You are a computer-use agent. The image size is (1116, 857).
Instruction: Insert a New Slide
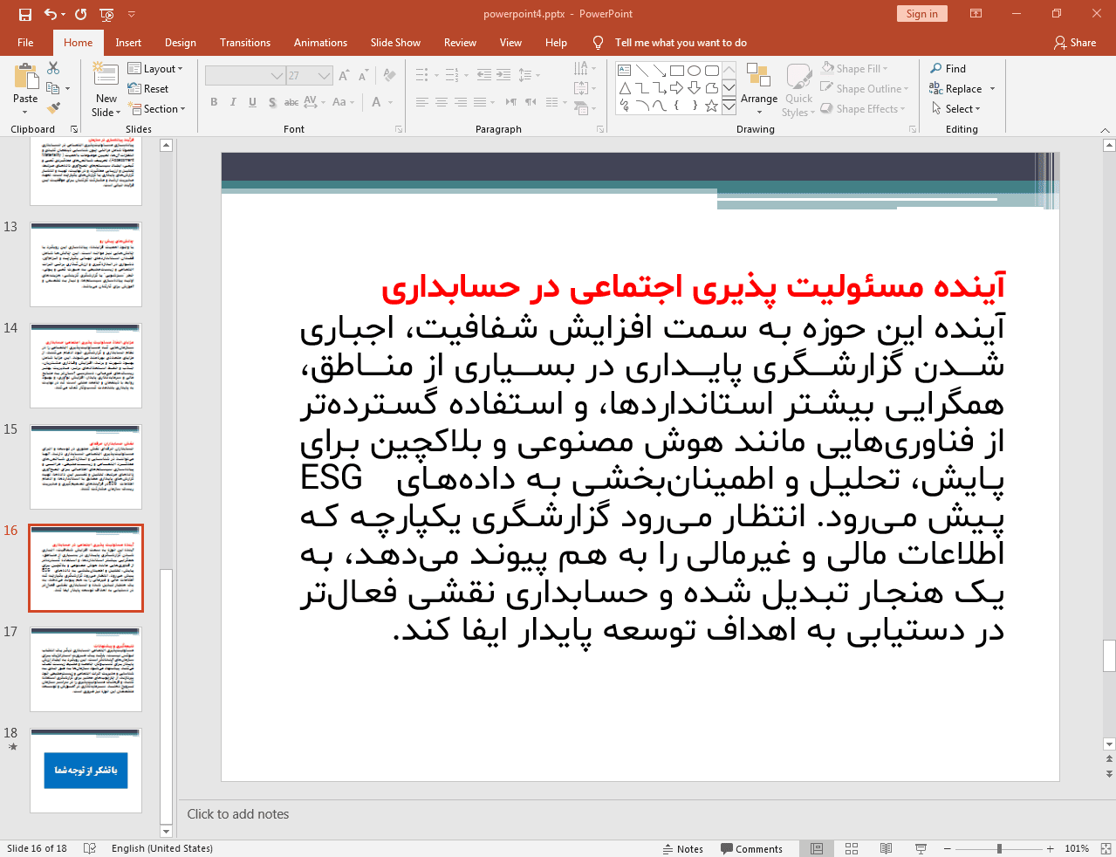(x=106, y=90)
